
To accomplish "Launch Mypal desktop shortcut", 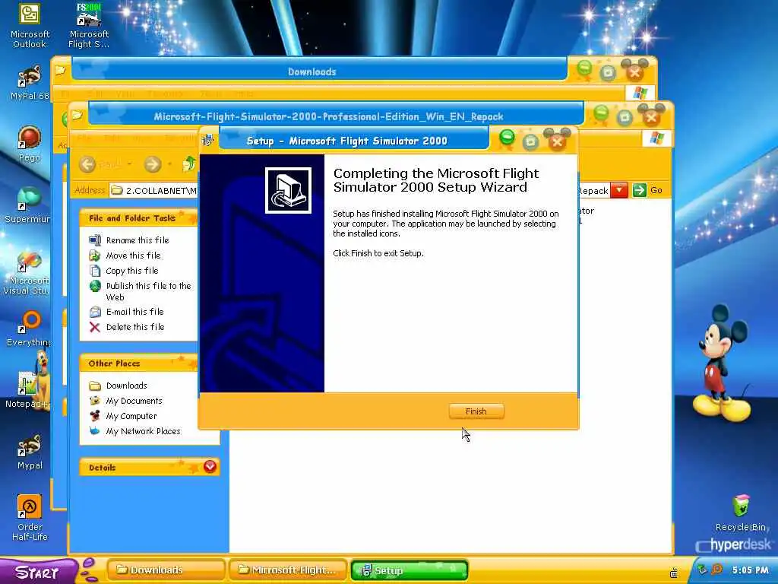I will (x=30, y=452).
